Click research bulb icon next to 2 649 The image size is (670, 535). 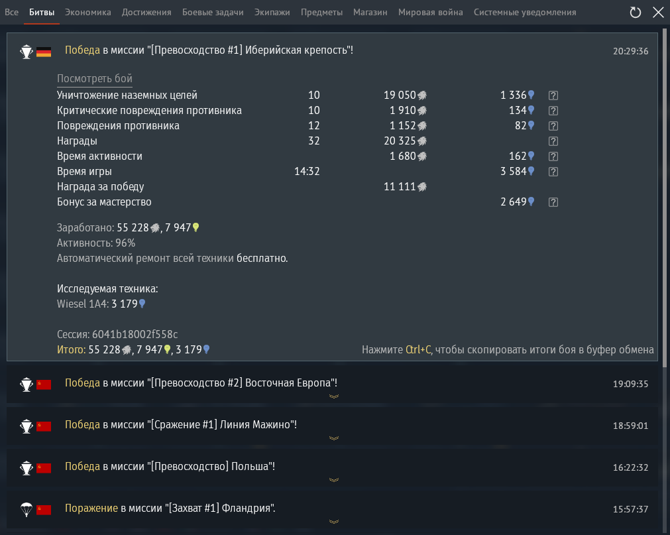[x=531, y=202]
